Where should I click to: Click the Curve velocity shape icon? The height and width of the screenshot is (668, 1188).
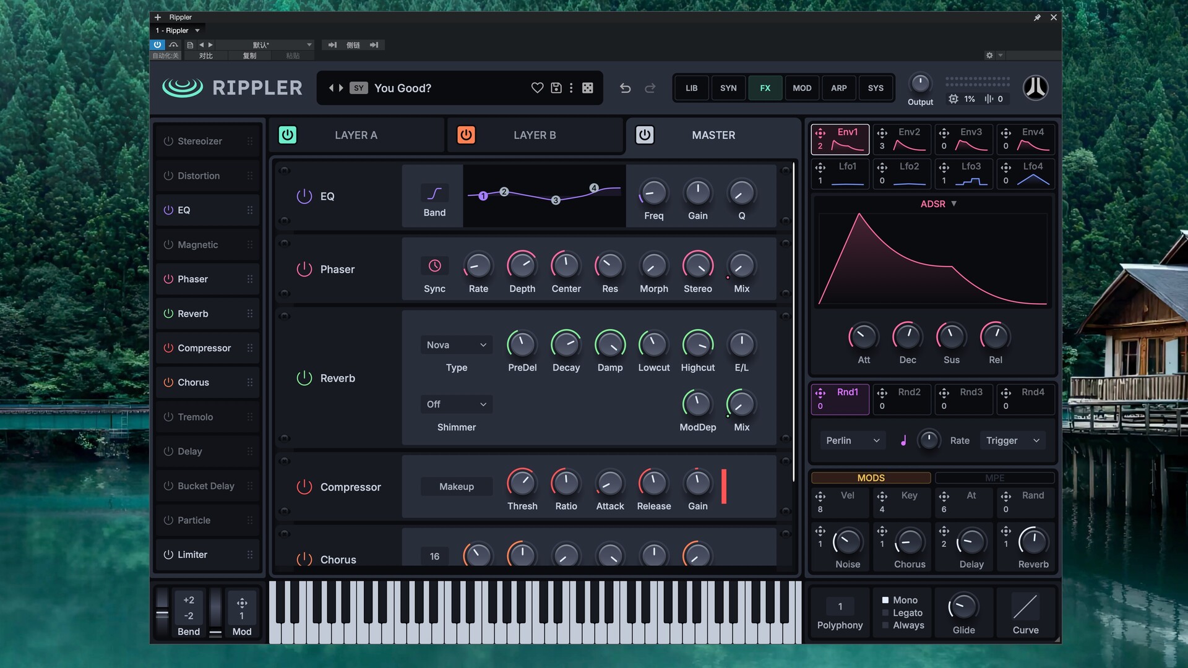(x=1025, y=607)
